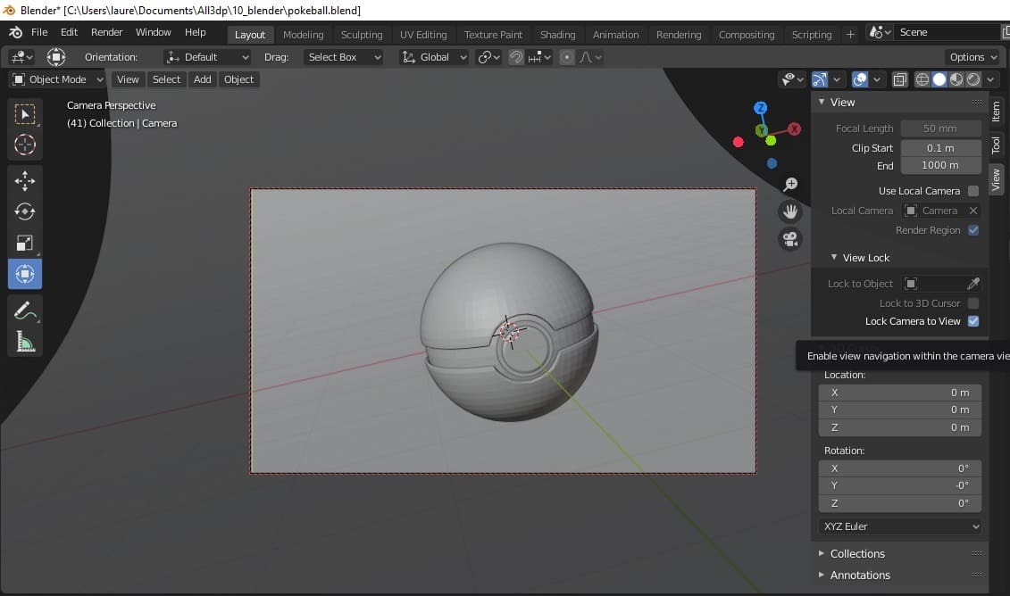Enable Lock to 3D Cursor checkbox
The height and width of the screenshot is (596, 1010).
point(973,303)
